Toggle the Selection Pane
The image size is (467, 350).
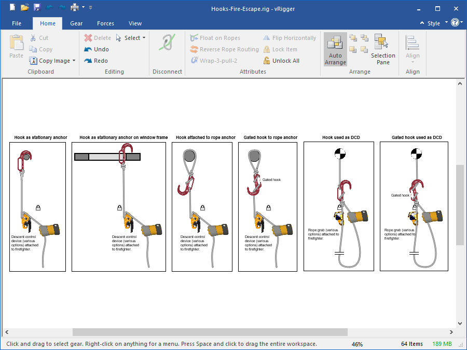coord(383,49)
